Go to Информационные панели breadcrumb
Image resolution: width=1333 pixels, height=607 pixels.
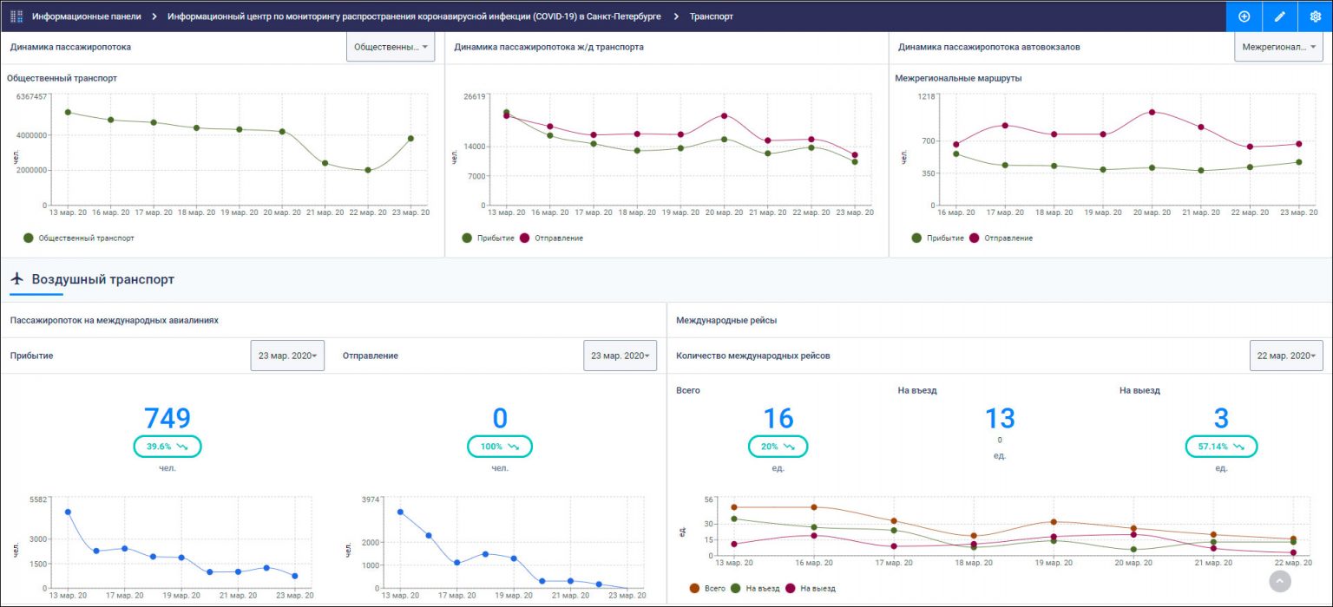click(x=87, y=16)
